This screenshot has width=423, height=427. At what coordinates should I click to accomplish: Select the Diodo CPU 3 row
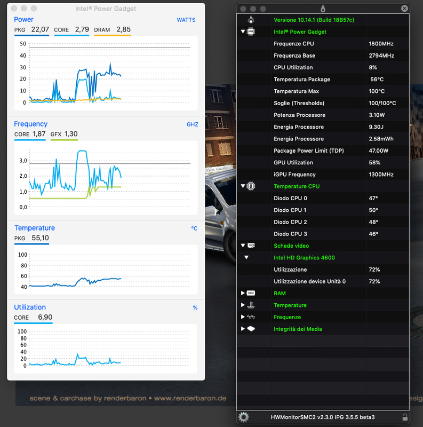point(323,234)
